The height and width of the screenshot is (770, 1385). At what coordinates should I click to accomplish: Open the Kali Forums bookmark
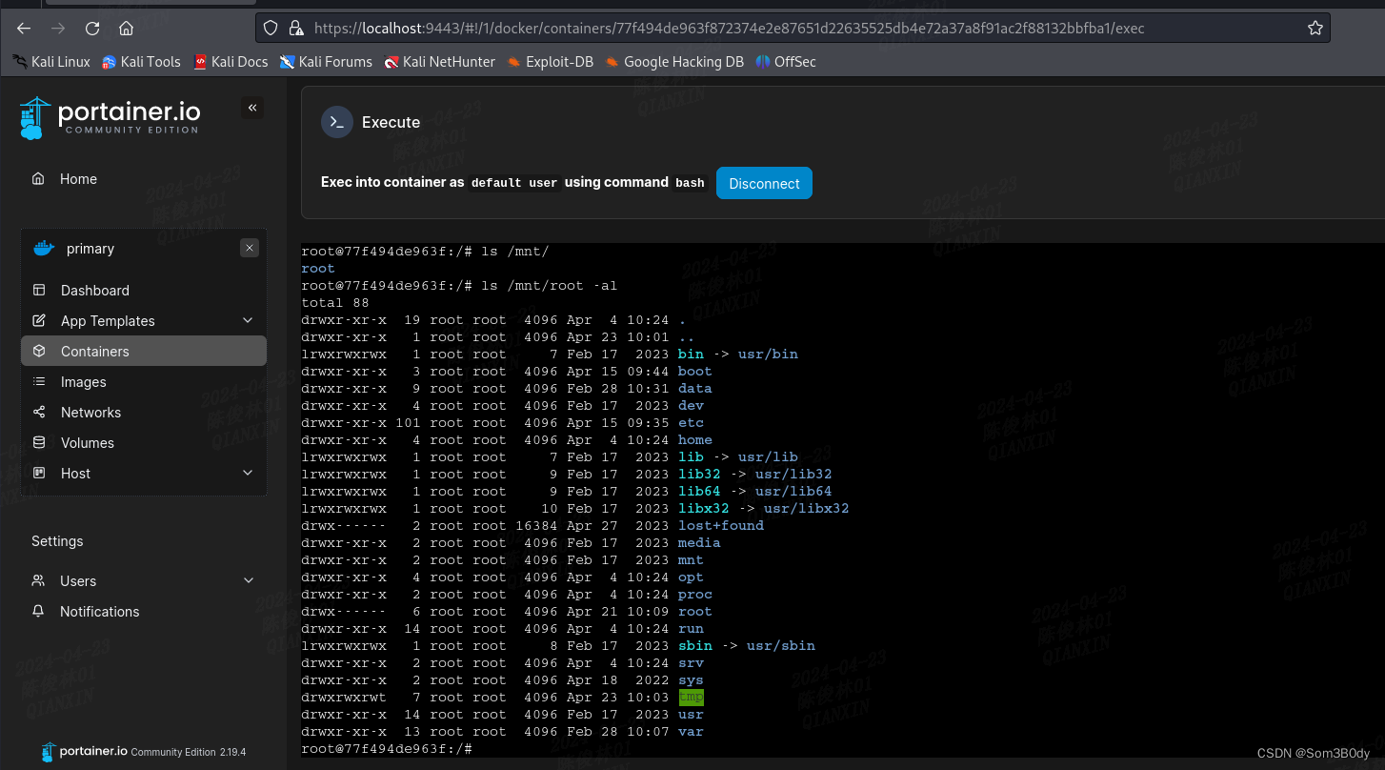[326, 62]
